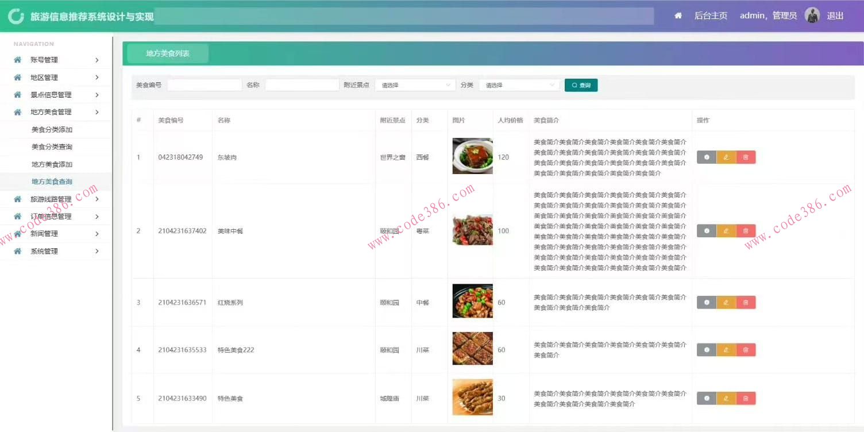Screen dimensions: 864x432
Task: Click the delete icon for 特色美食 row
Action: coord(746,398)
